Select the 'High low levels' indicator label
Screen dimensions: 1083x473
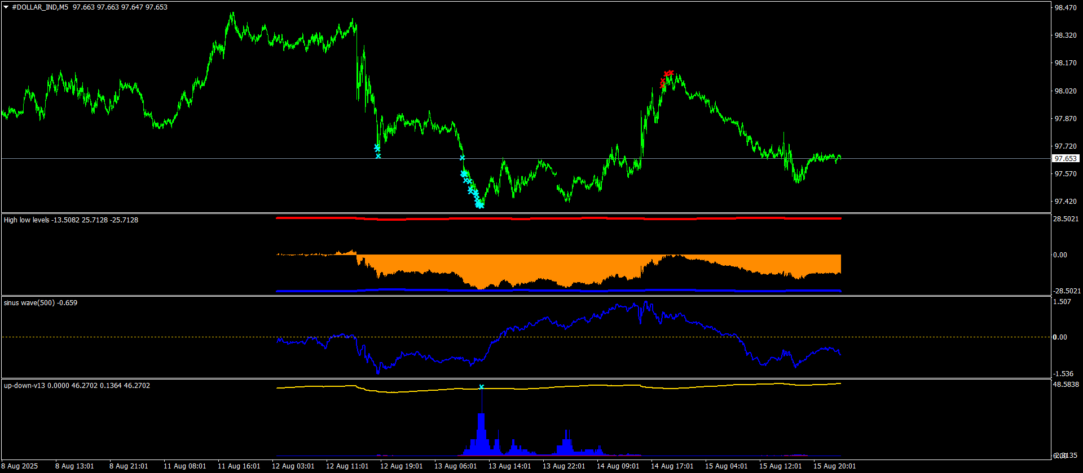tap(27, 220)
